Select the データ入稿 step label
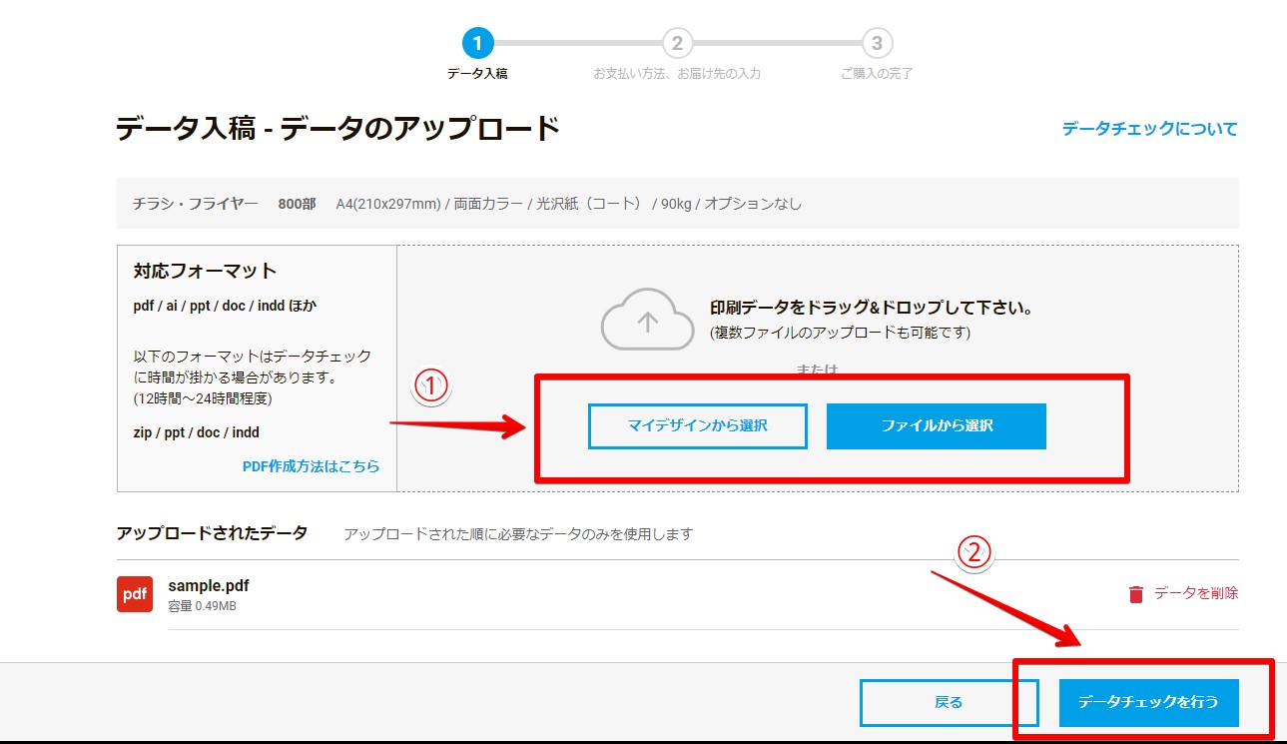Viewport: 1287px width, 744px height. [x=477, y=74]
